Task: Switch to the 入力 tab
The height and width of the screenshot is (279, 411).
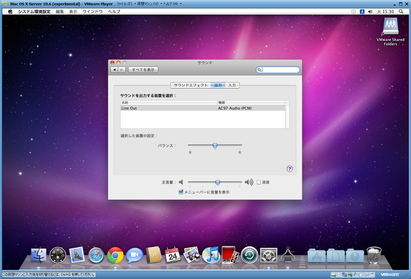Action: 232,85
